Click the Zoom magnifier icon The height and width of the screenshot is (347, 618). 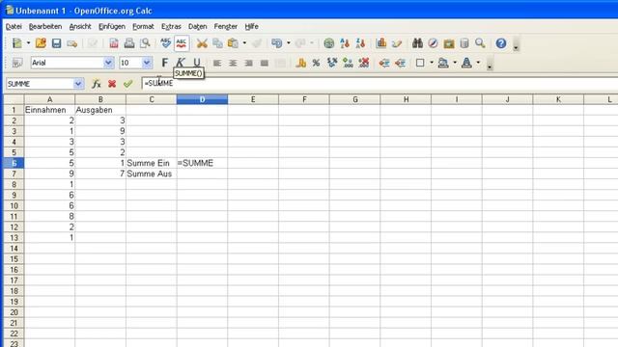pyautogui.click(x=480, y=43)
